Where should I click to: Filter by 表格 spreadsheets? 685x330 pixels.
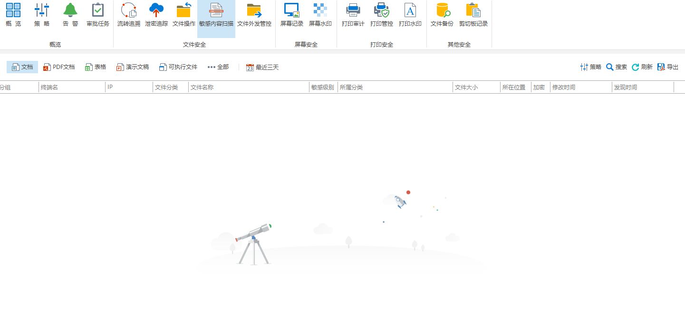pyautogui.click(x=96, y=67)
